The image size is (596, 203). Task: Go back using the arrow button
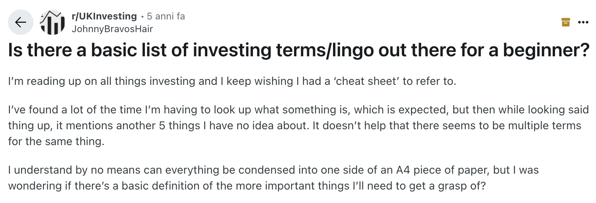[x=20, y=23]
